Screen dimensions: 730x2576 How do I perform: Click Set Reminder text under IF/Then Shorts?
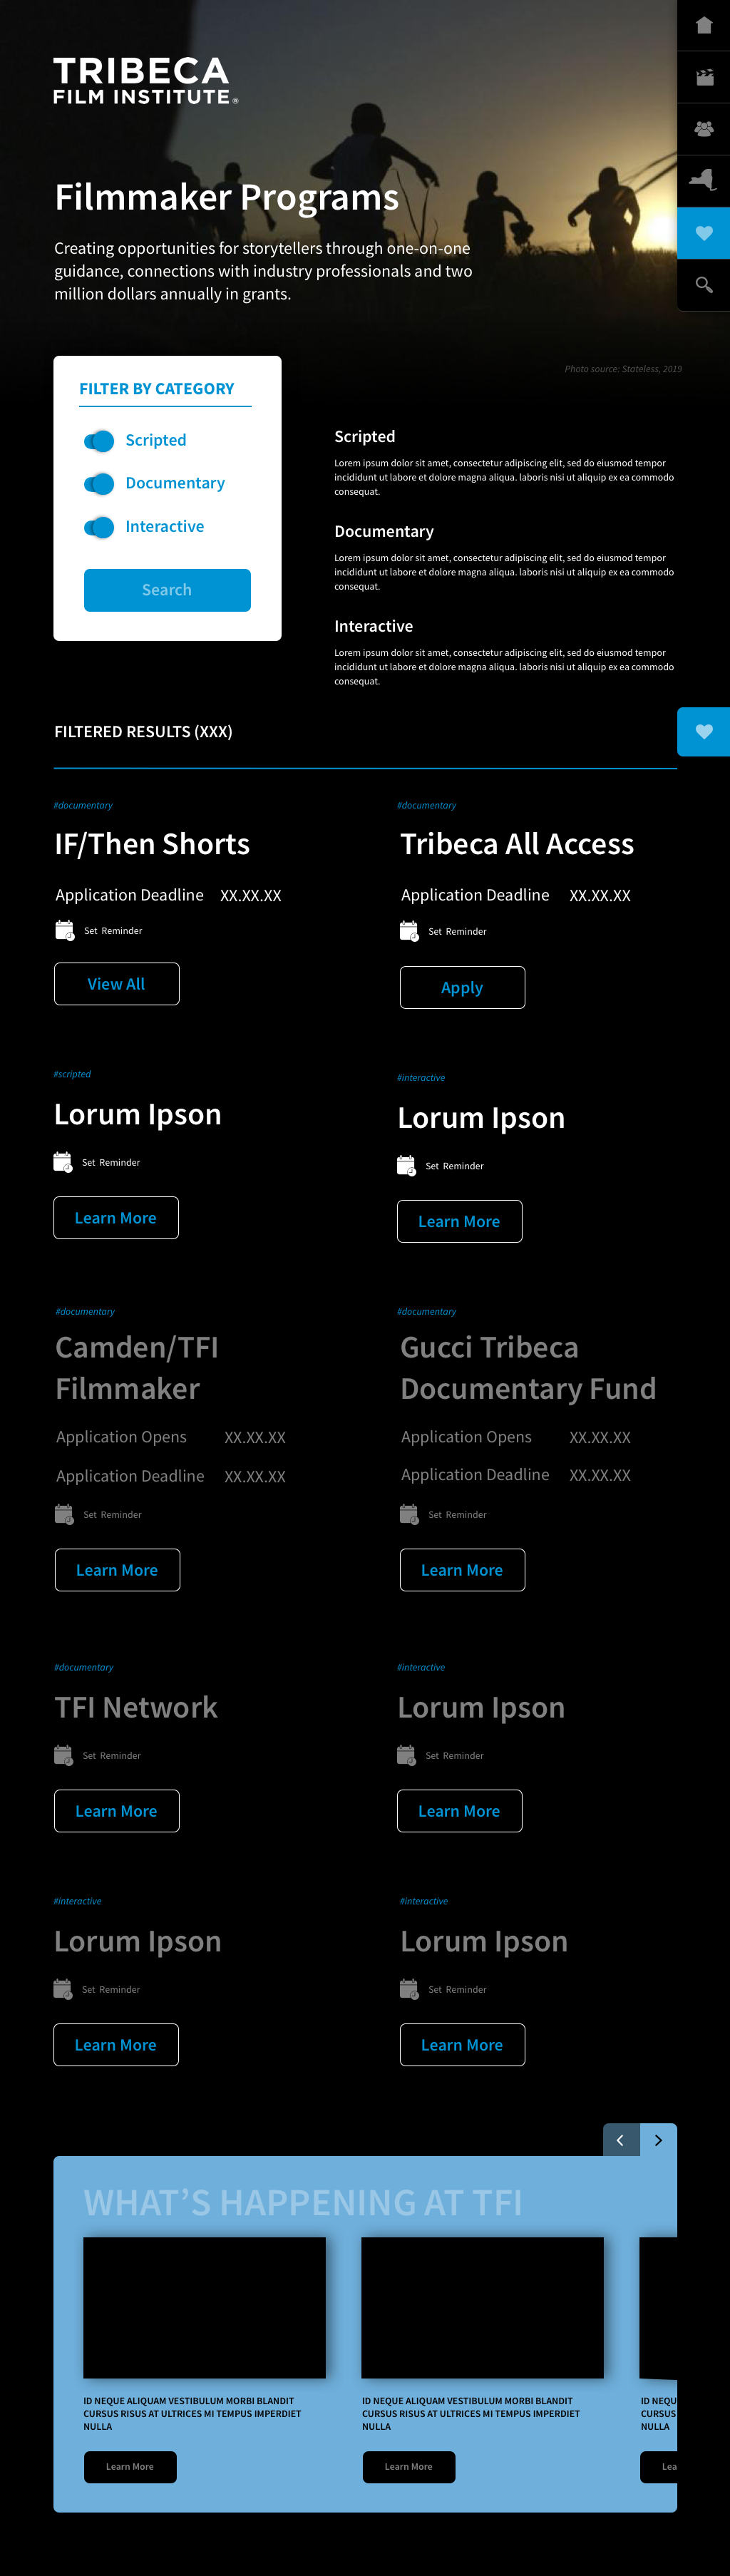(113, 931)
